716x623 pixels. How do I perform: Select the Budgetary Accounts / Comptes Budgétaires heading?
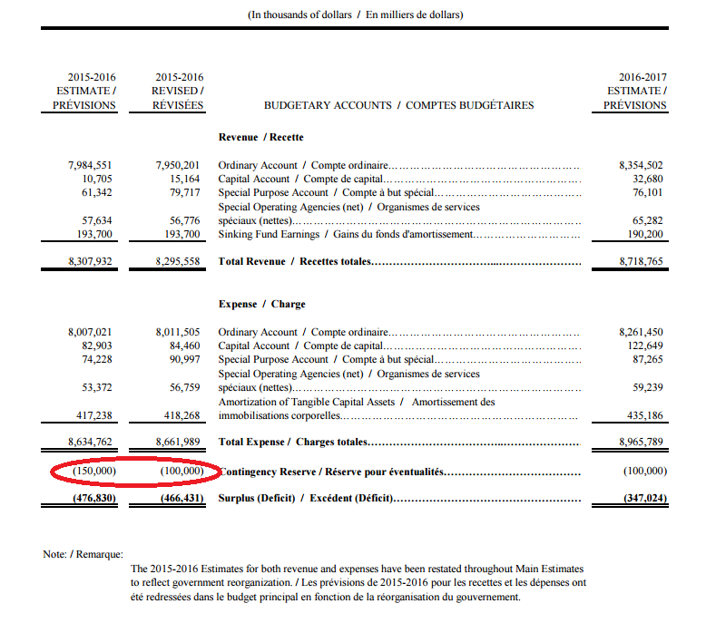pos(398,105)
